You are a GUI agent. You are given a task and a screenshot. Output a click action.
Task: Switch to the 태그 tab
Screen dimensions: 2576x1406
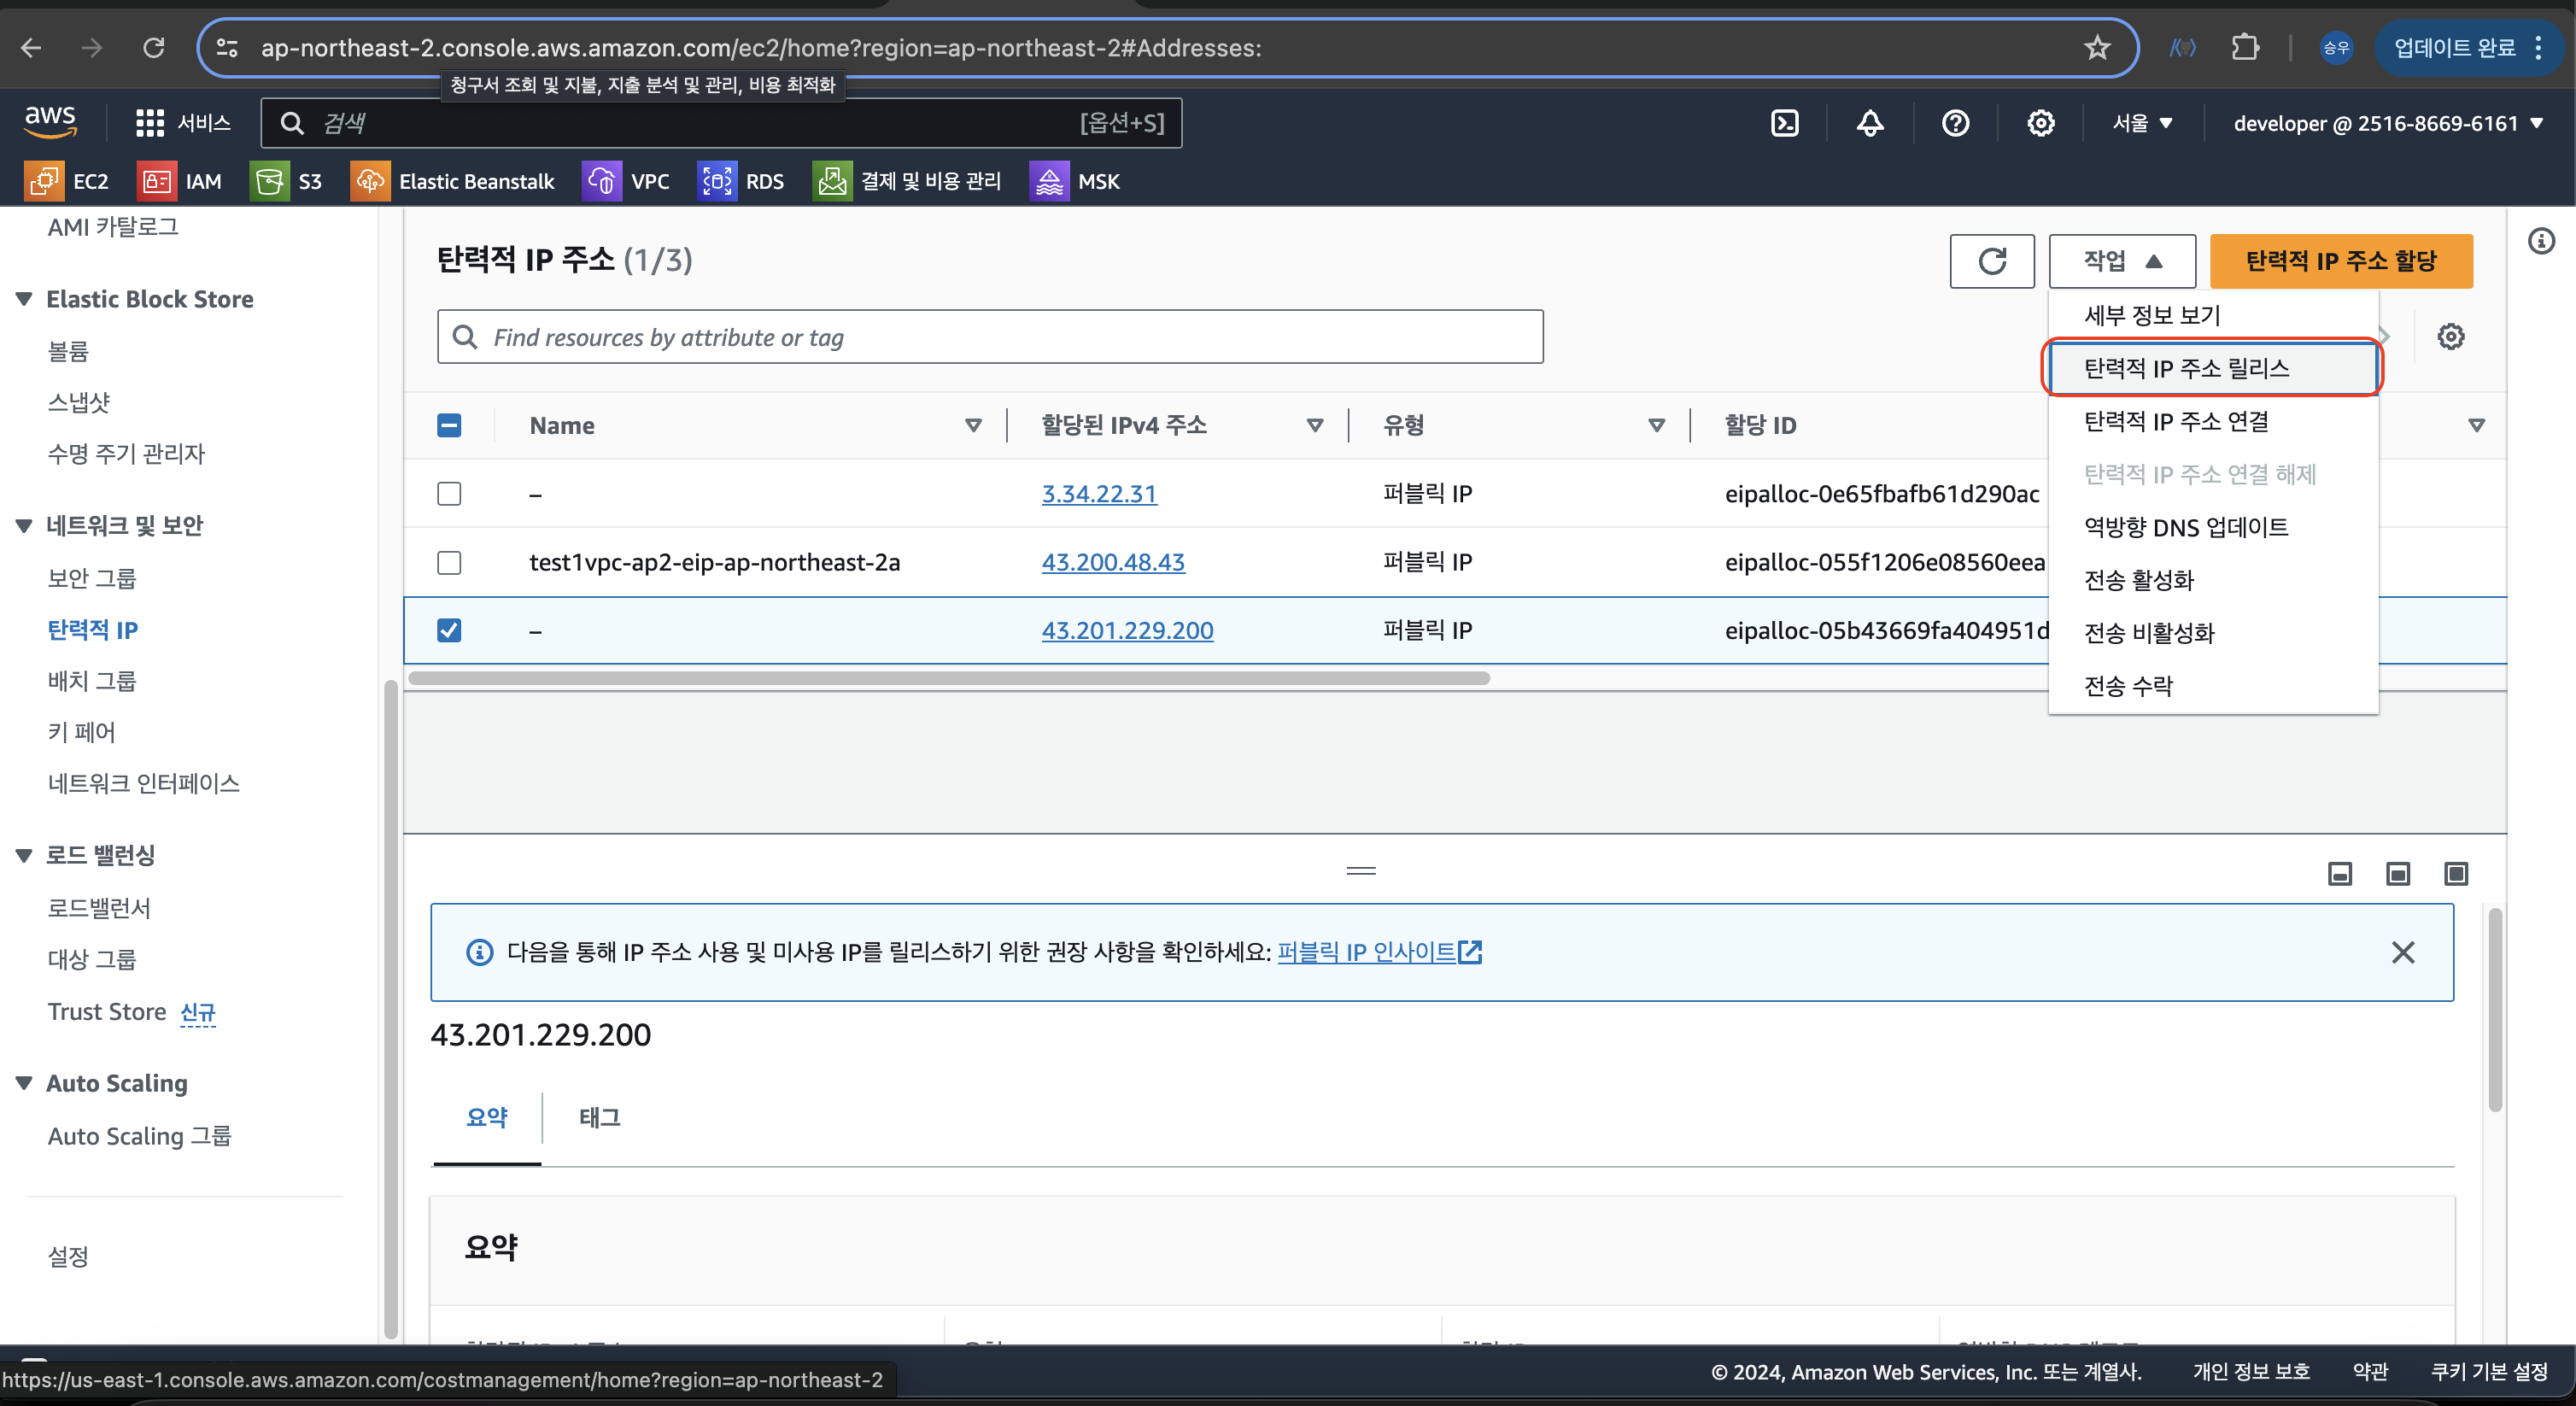(x=600, y=1117)
